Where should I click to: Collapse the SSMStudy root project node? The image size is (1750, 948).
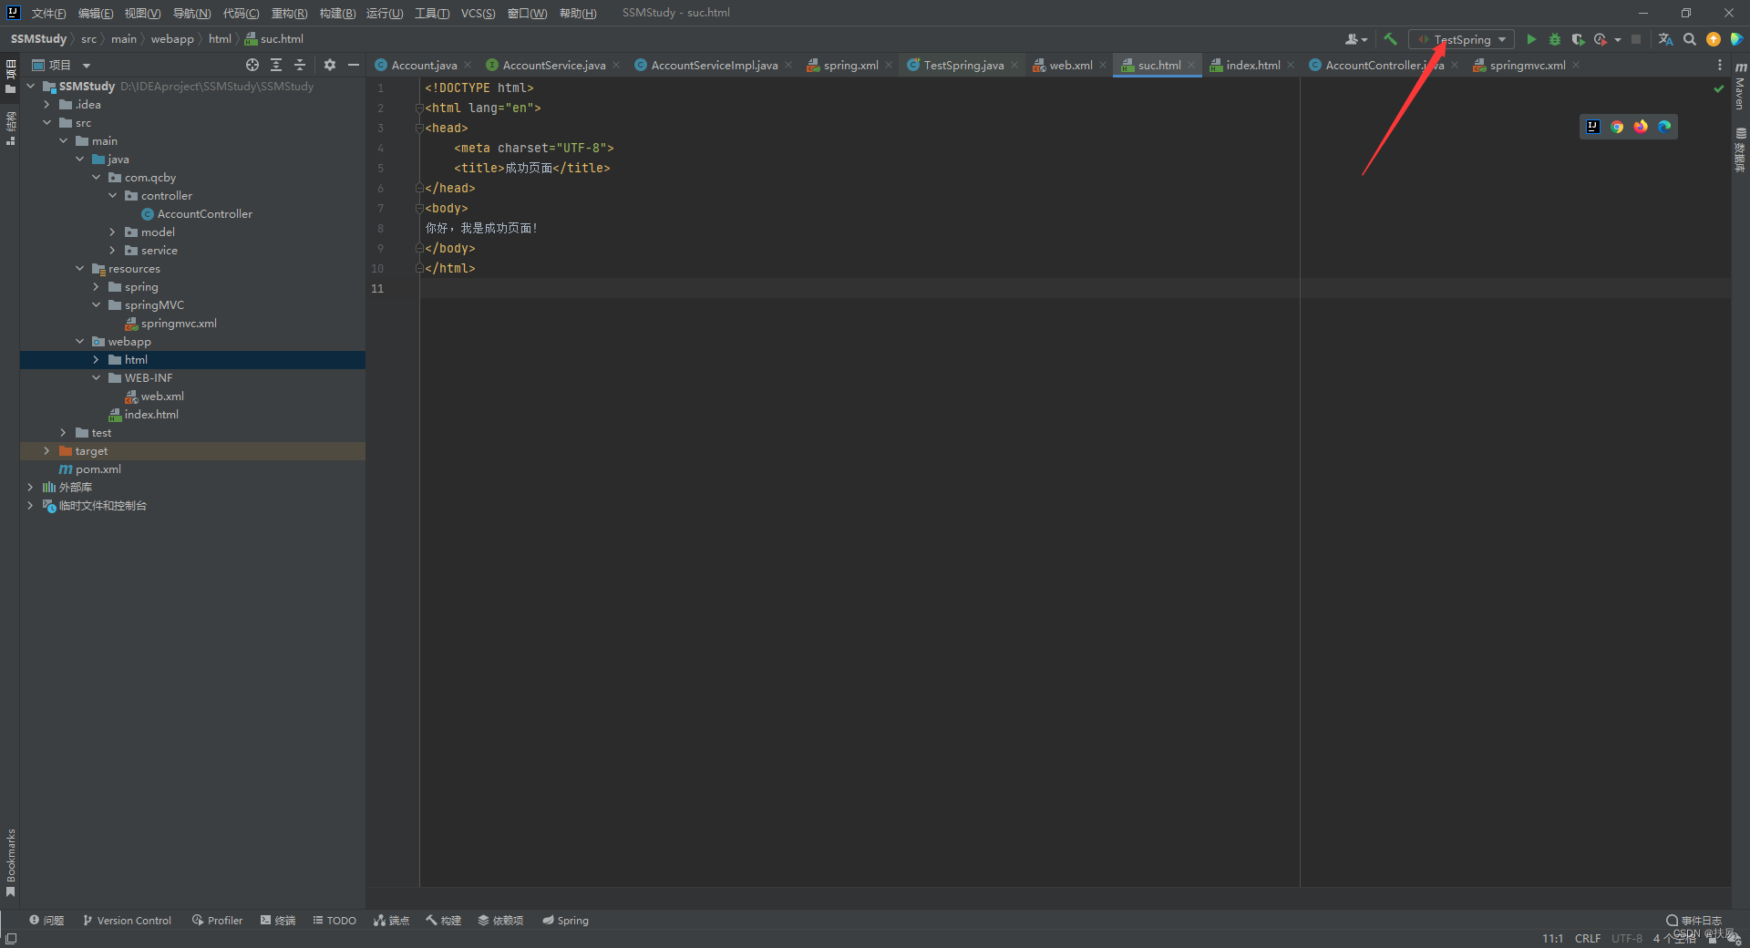(x=30, y=87)
